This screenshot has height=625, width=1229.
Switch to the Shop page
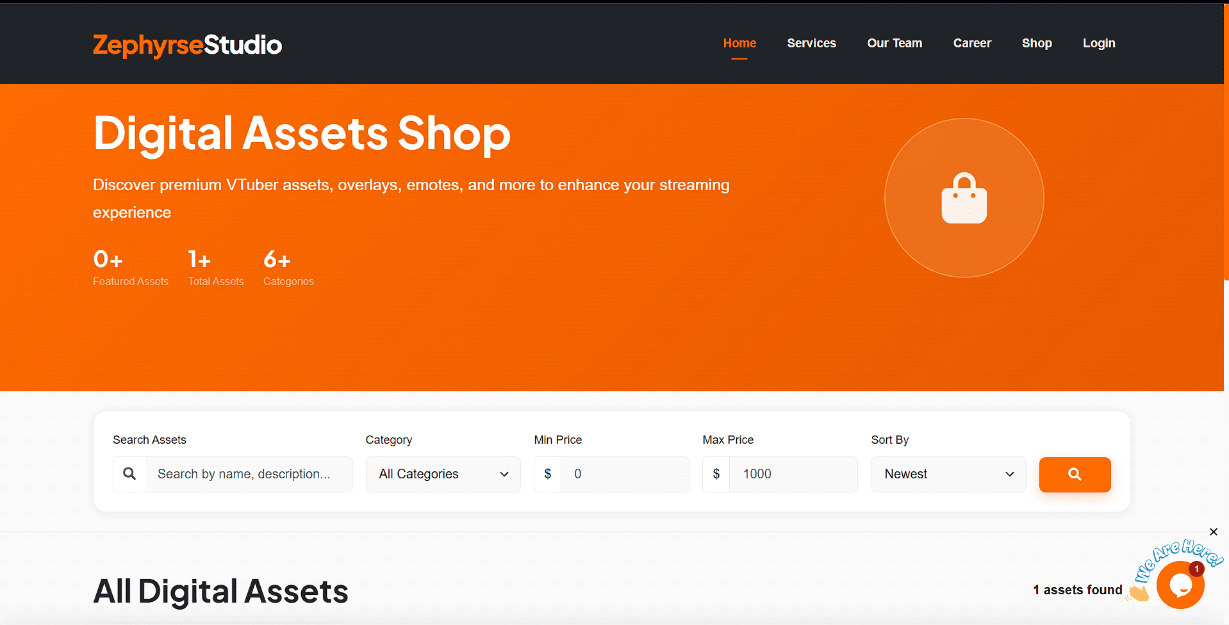1036,43
